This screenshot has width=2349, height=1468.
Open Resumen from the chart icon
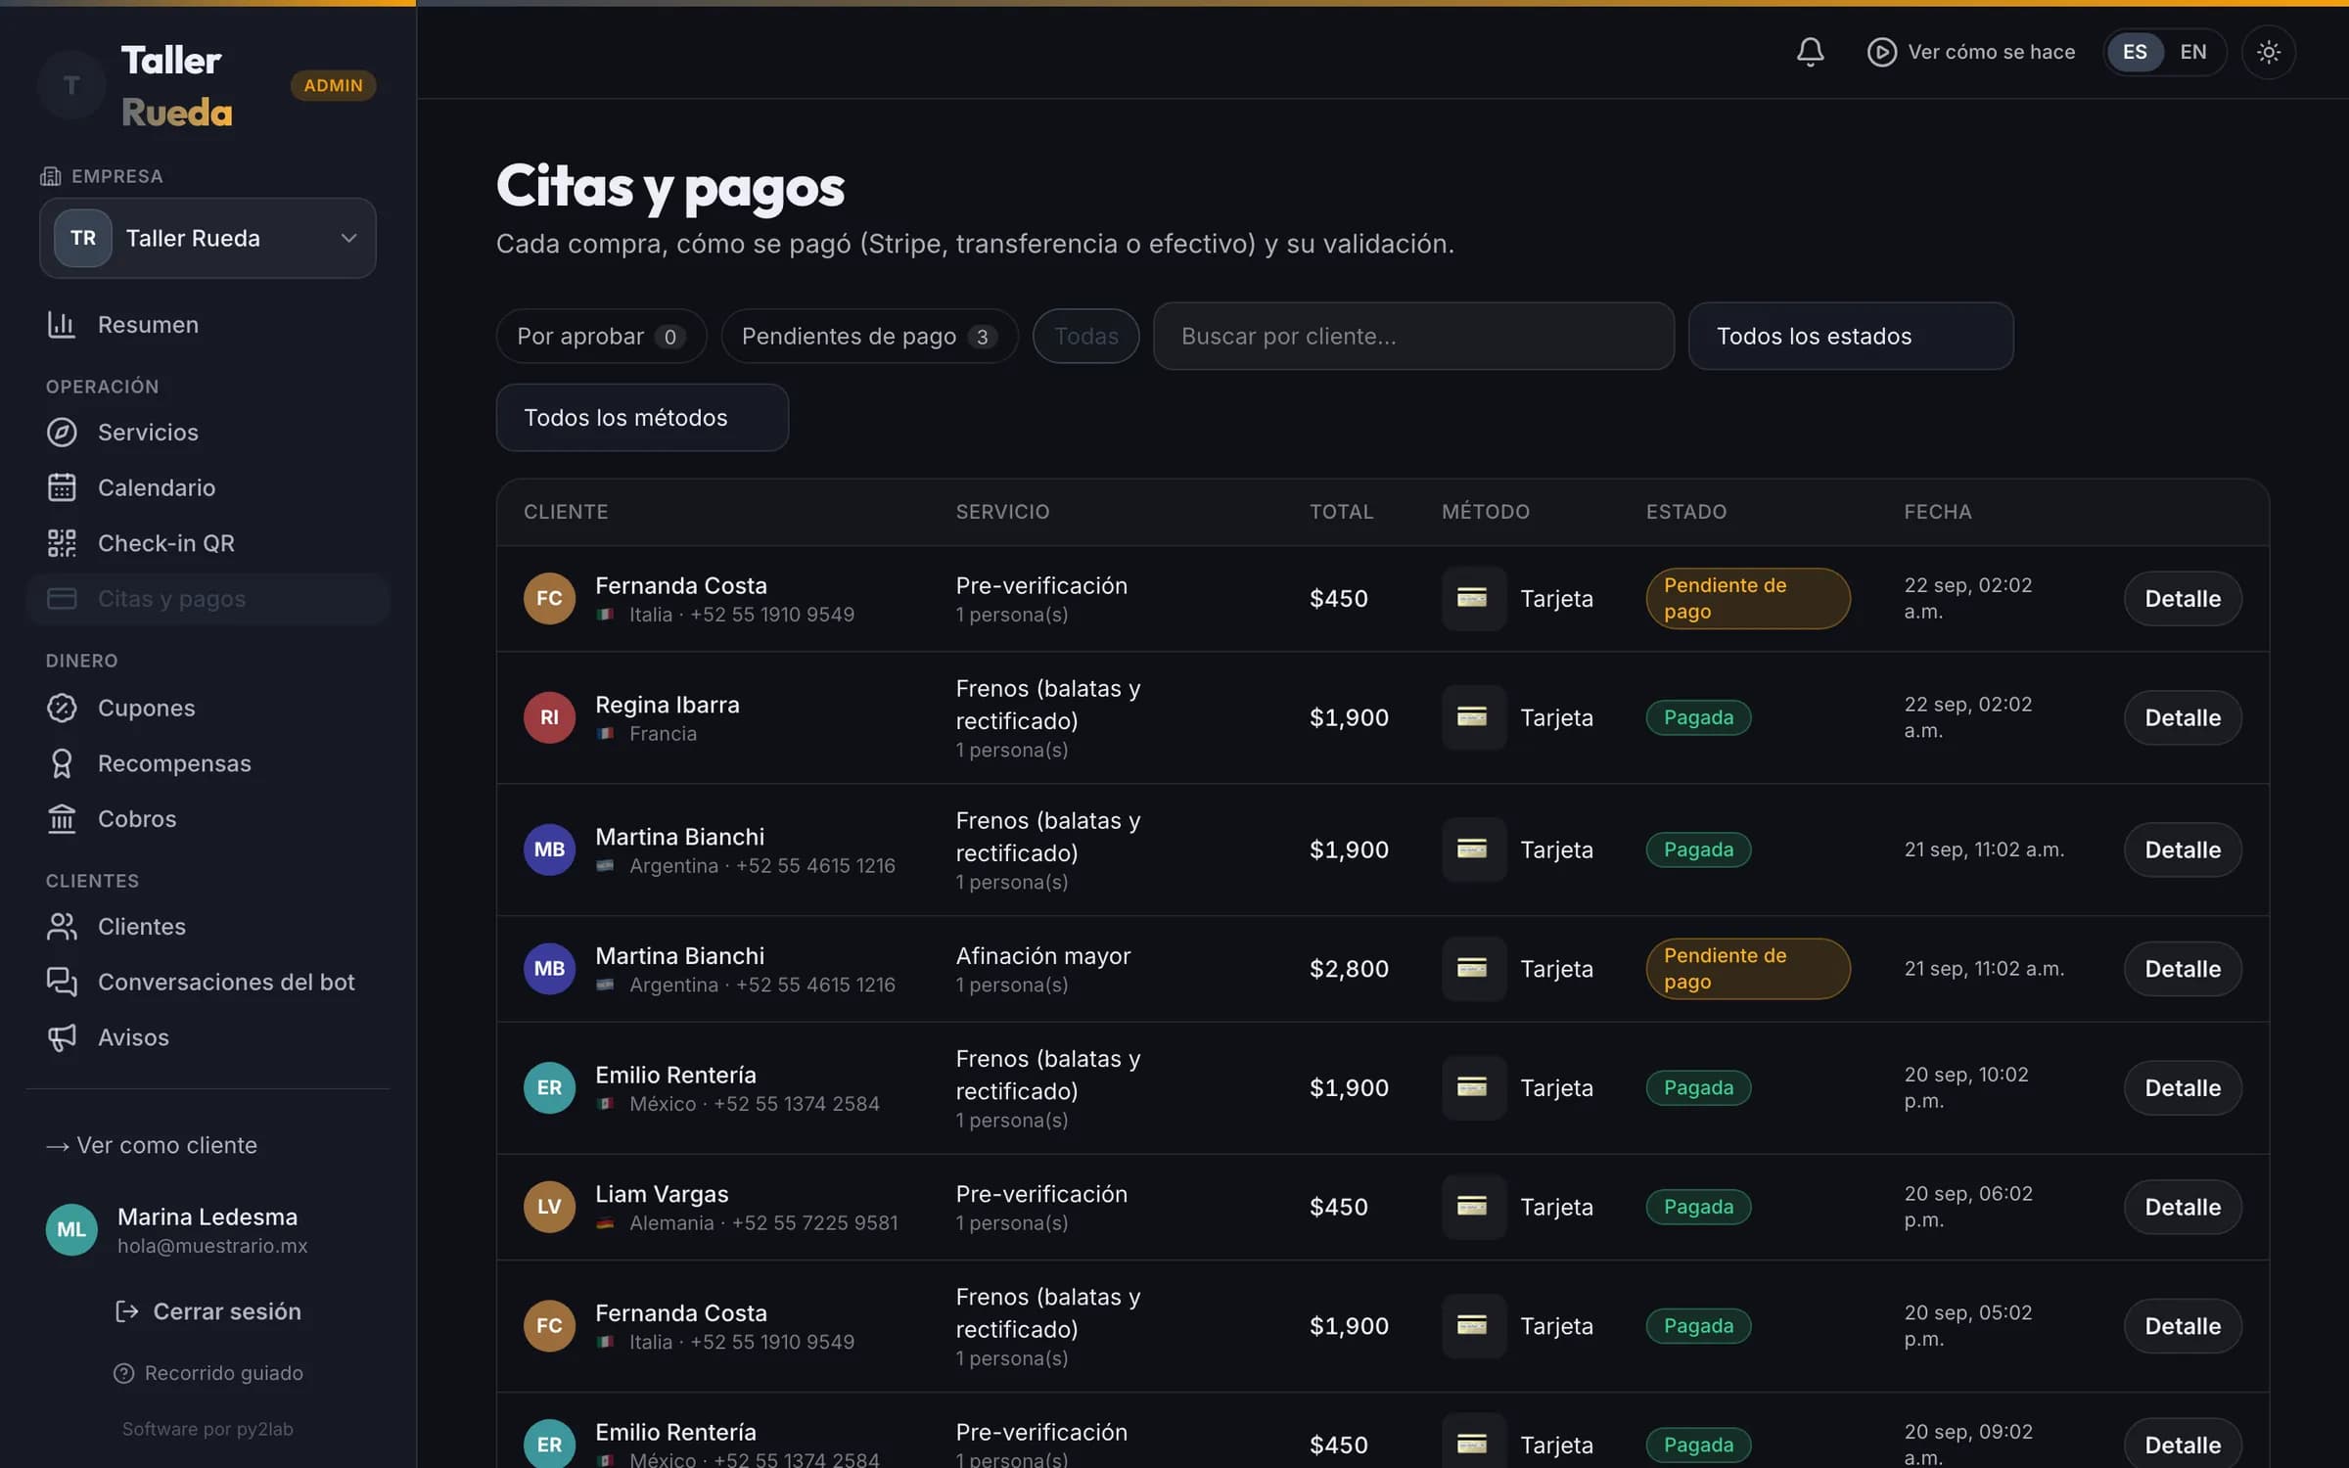click(62, 325)
